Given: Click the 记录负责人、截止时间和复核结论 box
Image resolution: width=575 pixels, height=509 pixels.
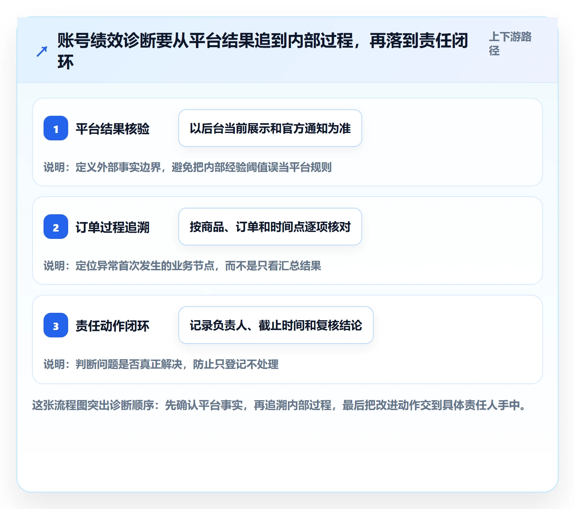Looking at the screenshot, I should 276,325.
